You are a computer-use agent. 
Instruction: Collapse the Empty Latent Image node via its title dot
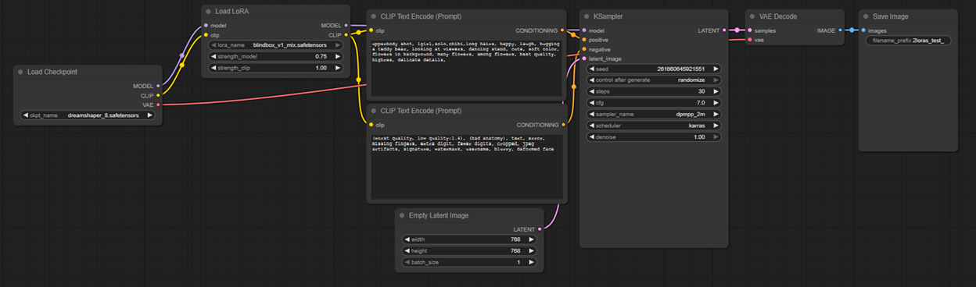[x=401, y=215]
